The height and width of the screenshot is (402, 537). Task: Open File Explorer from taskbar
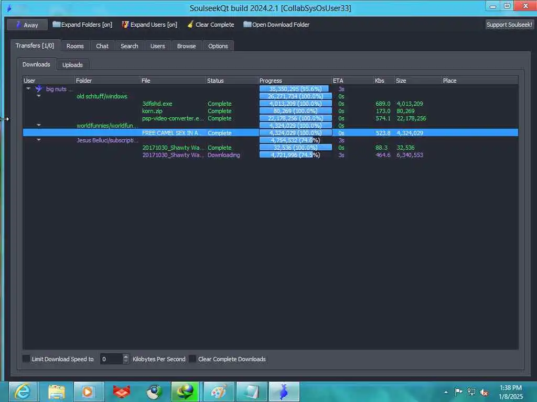(57, 392)
